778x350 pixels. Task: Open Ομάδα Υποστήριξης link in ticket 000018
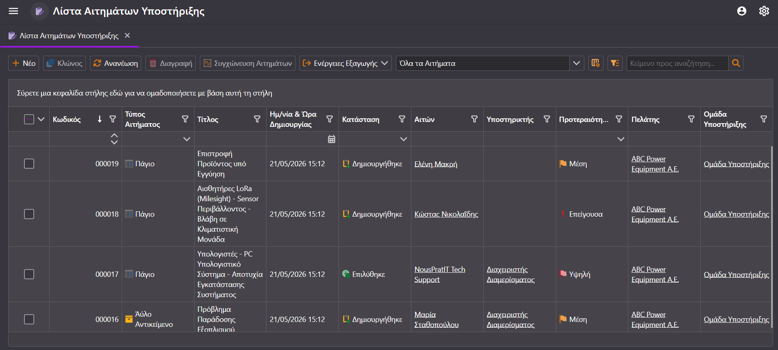736,214
